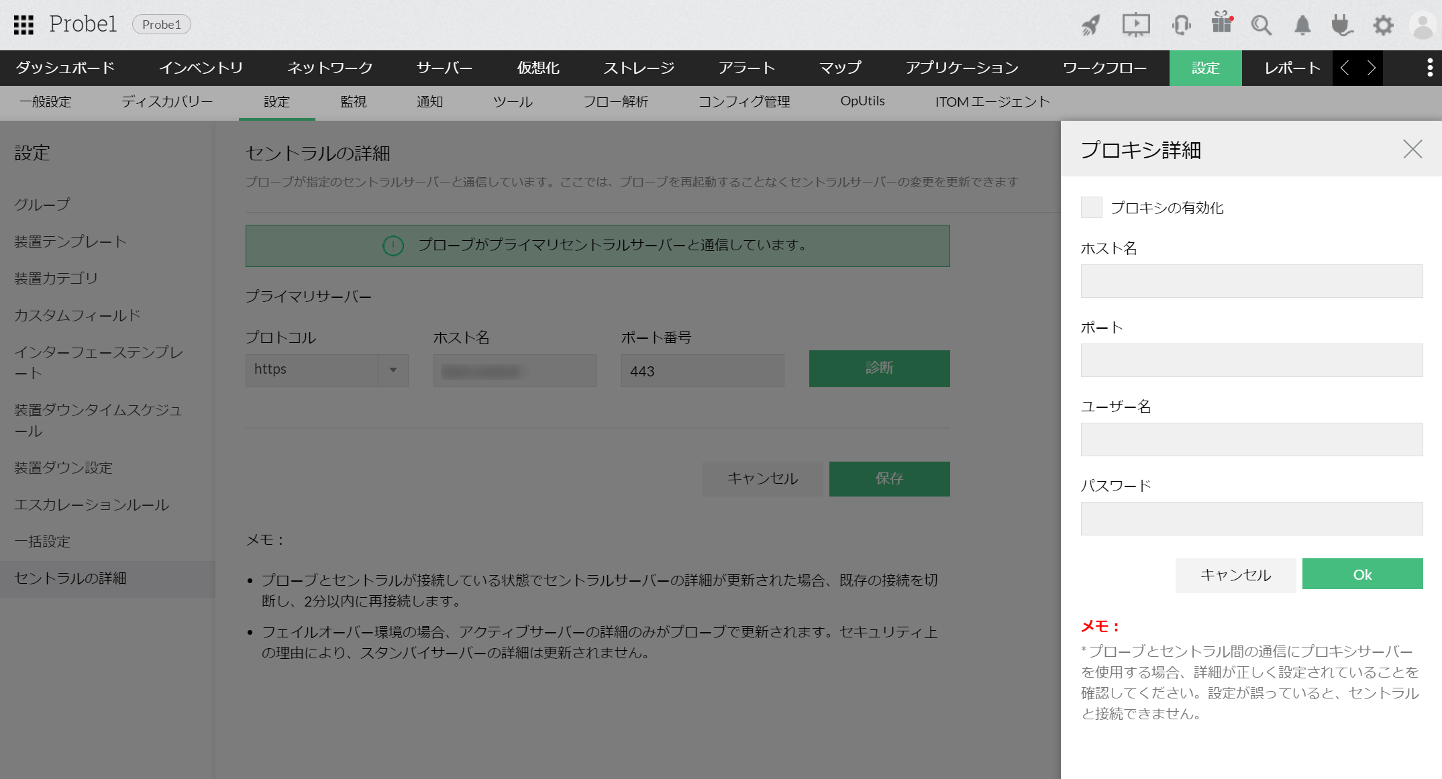This screenshot has height=779, width=1442.
Task: Open the presentation screen icon
Action: [x=1135, y=25]
